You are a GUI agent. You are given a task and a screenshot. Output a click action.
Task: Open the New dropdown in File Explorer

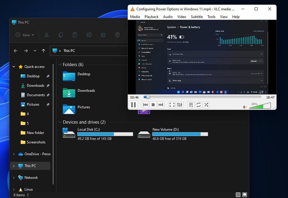pos(25,35)
